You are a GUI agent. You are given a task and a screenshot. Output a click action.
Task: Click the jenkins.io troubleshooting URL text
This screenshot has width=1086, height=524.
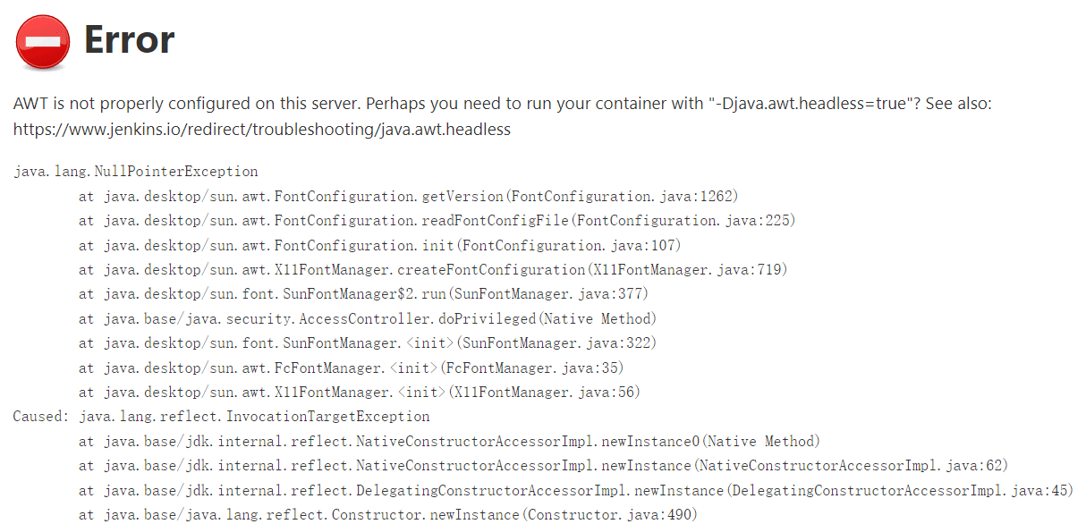click(261, 130)
